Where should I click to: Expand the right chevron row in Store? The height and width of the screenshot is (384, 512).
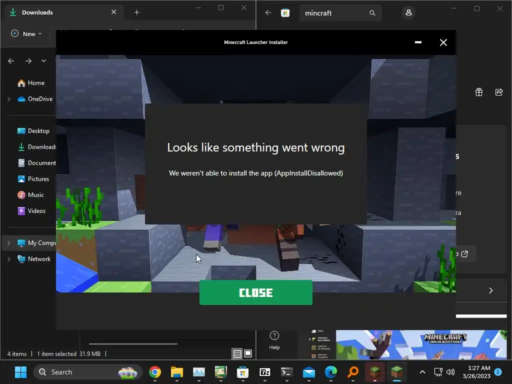pyautogui.click(x=491, y=290)
